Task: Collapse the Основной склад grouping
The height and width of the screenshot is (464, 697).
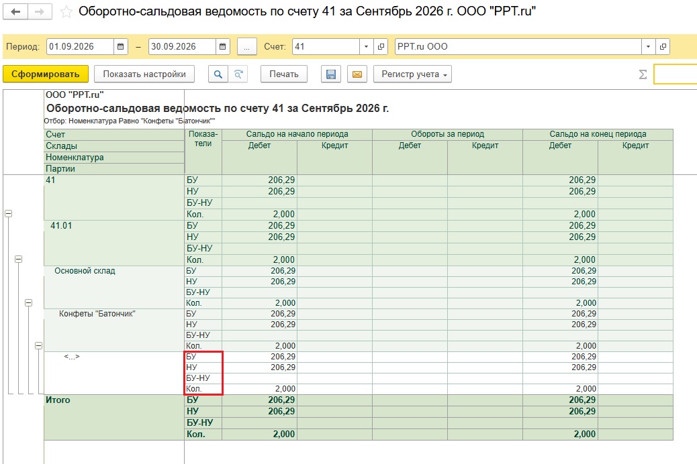Action: click(28, 303)
